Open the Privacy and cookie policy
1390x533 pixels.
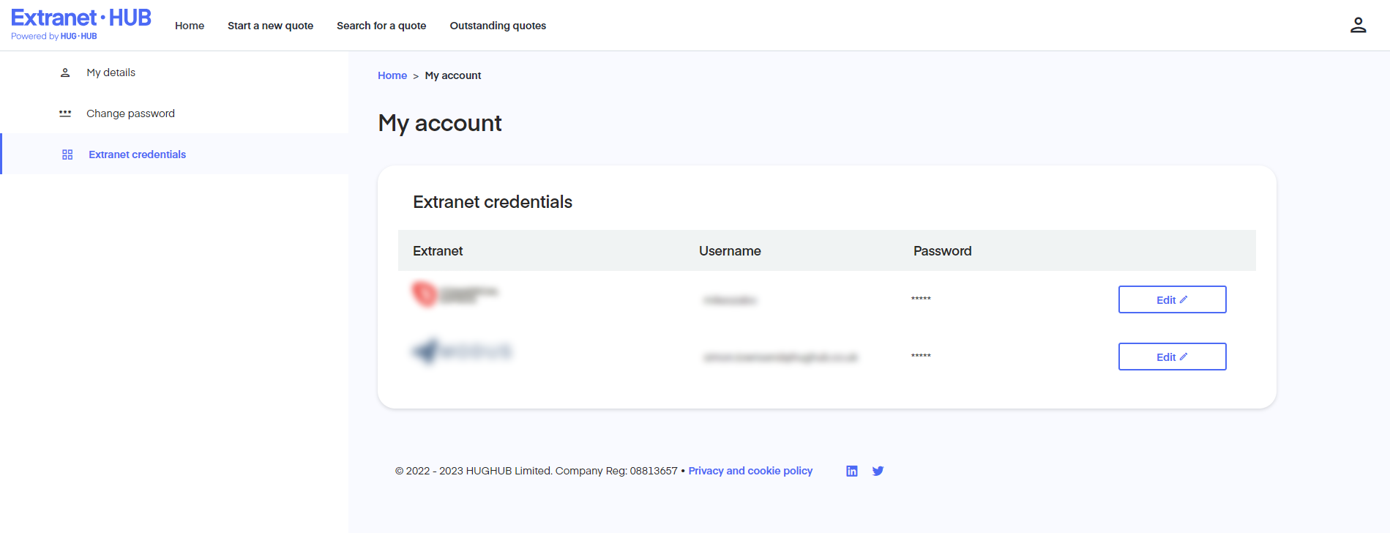coord(750,471)
